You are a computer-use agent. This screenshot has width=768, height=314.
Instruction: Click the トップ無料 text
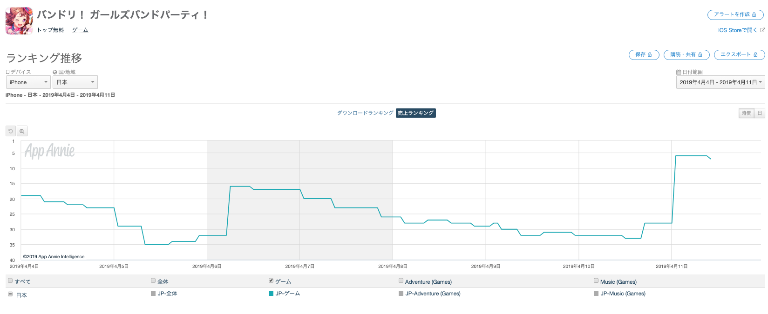(x=50, y=30)
